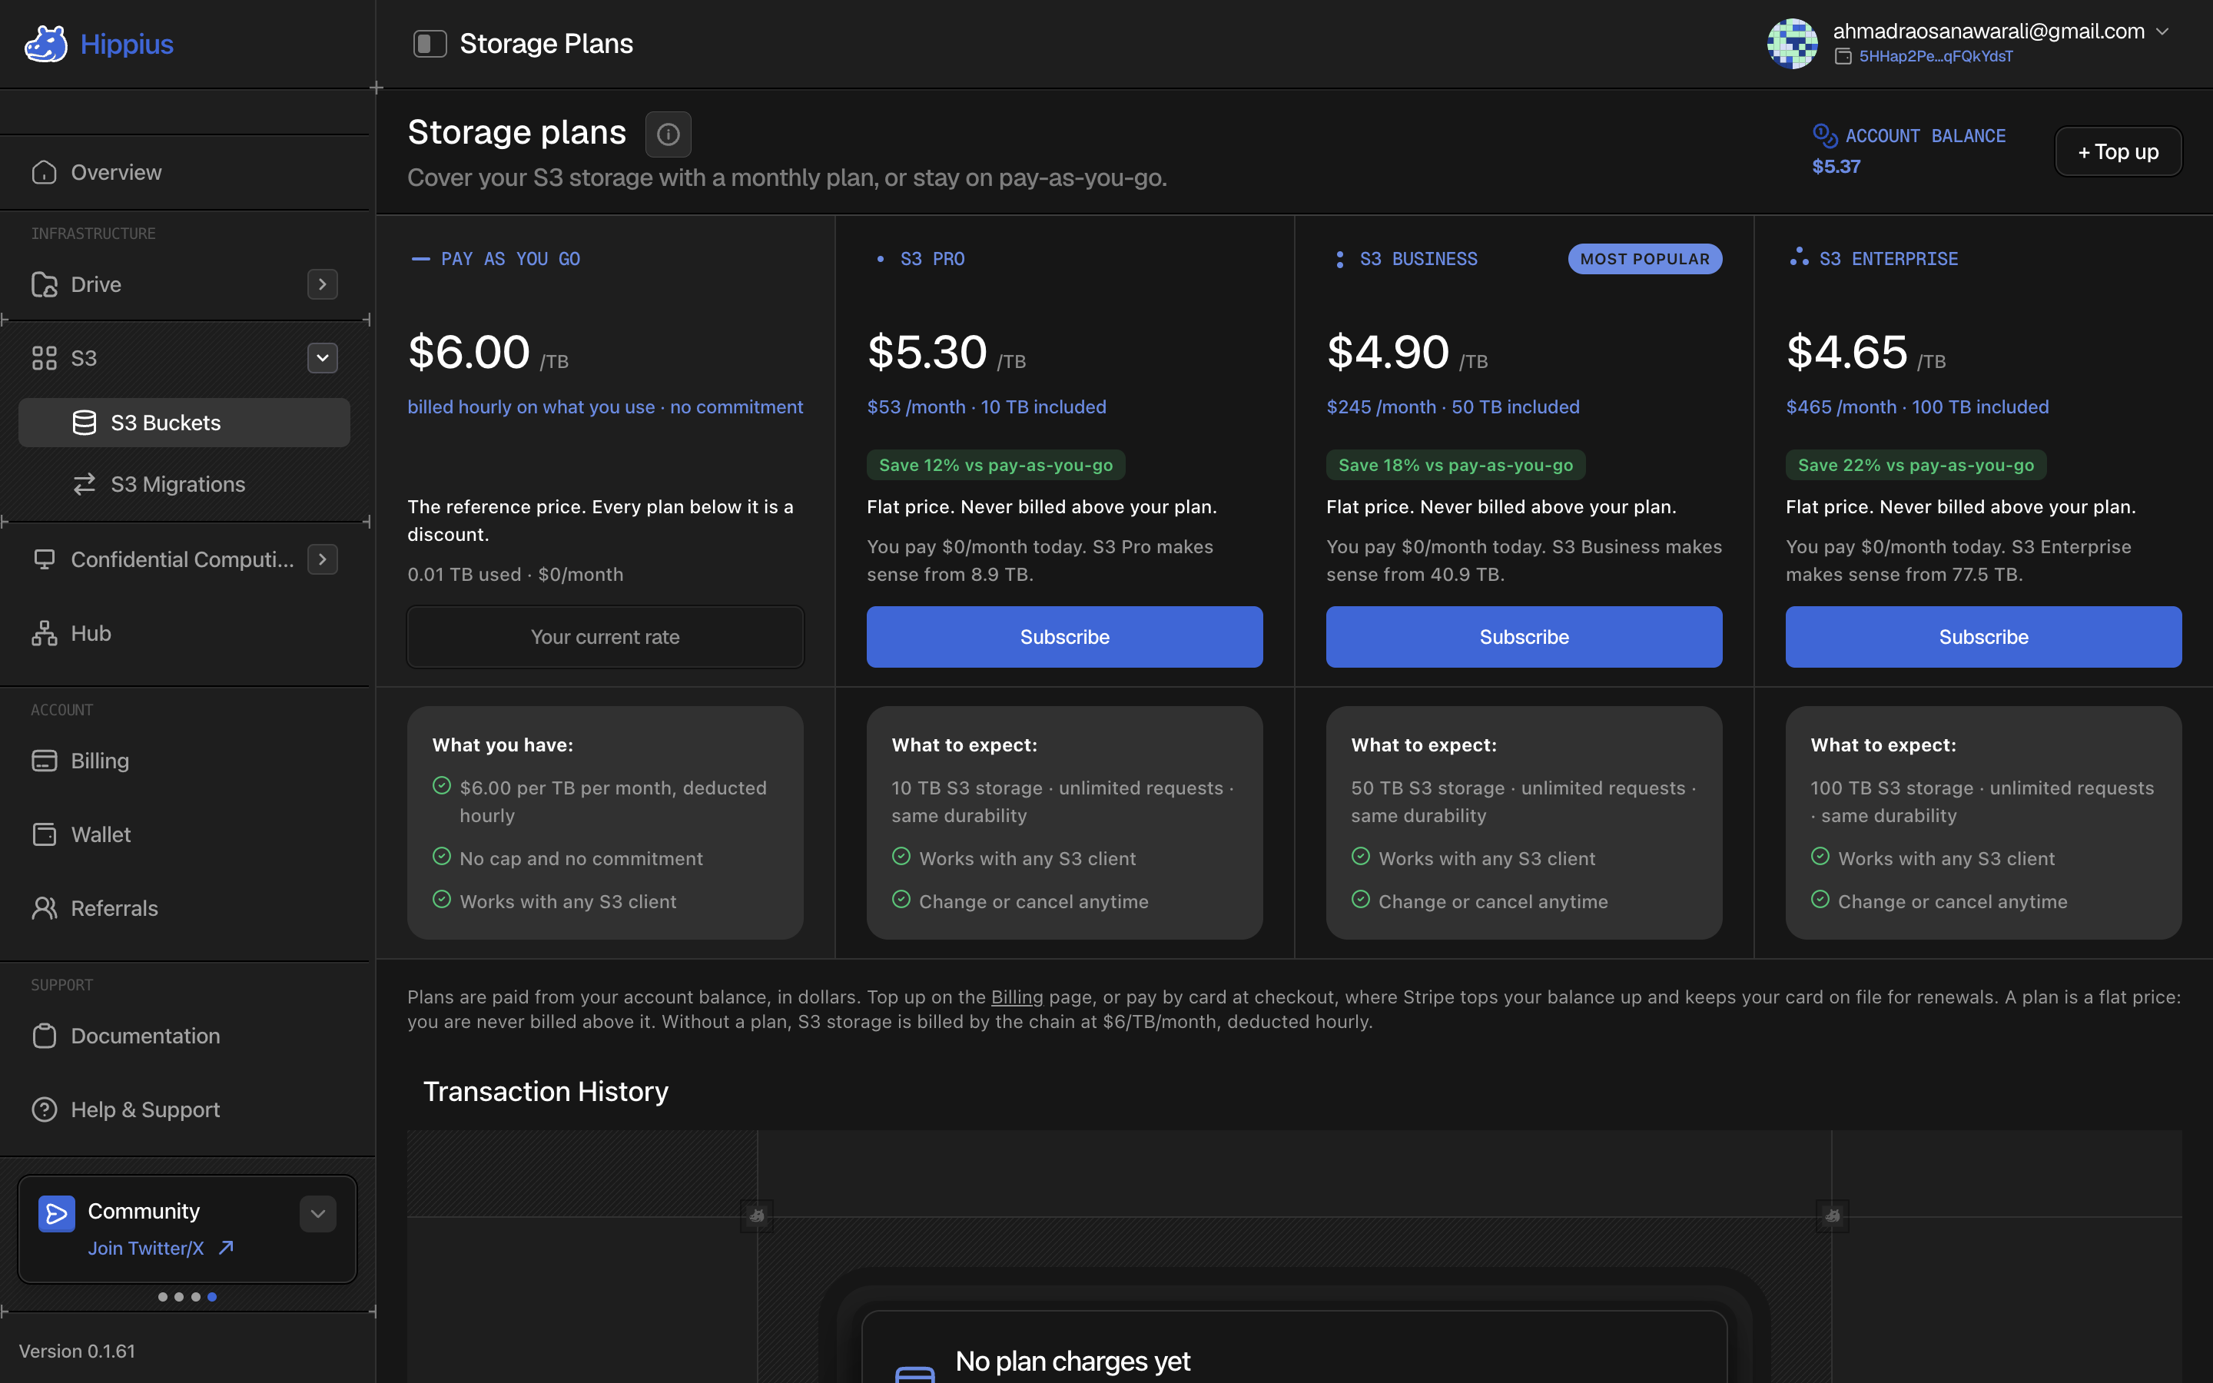Click the user avatar identicon
The image size is (2213, 1383).
[1793, 43]
